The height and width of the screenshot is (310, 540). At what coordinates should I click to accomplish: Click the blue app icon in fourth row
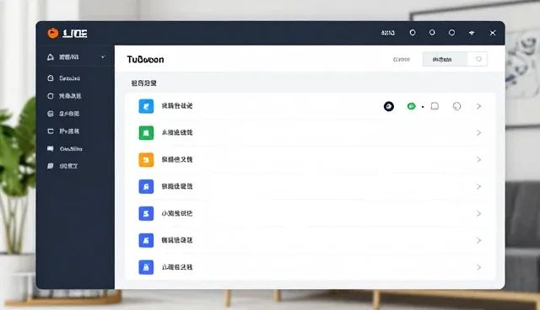tap(146, 187)
